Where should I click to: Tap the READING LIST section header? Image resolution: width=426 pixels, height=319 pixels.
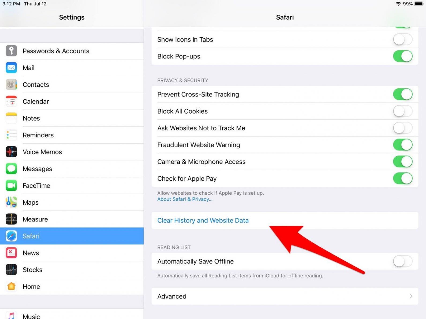point(174,247)
